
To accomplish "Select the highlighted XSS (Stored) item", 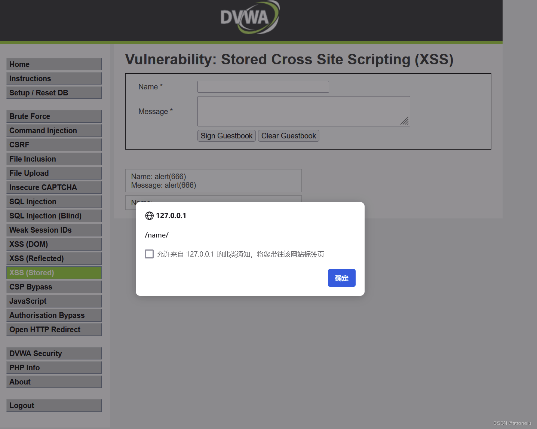I will pyautogui.click(x=54, y=273).
